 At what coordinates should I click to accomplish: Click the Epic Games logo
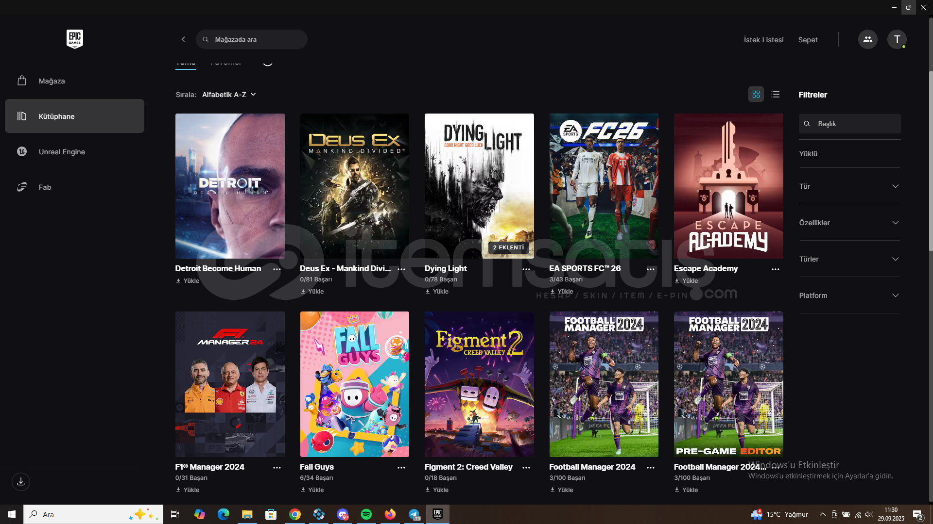coord(74,39)
